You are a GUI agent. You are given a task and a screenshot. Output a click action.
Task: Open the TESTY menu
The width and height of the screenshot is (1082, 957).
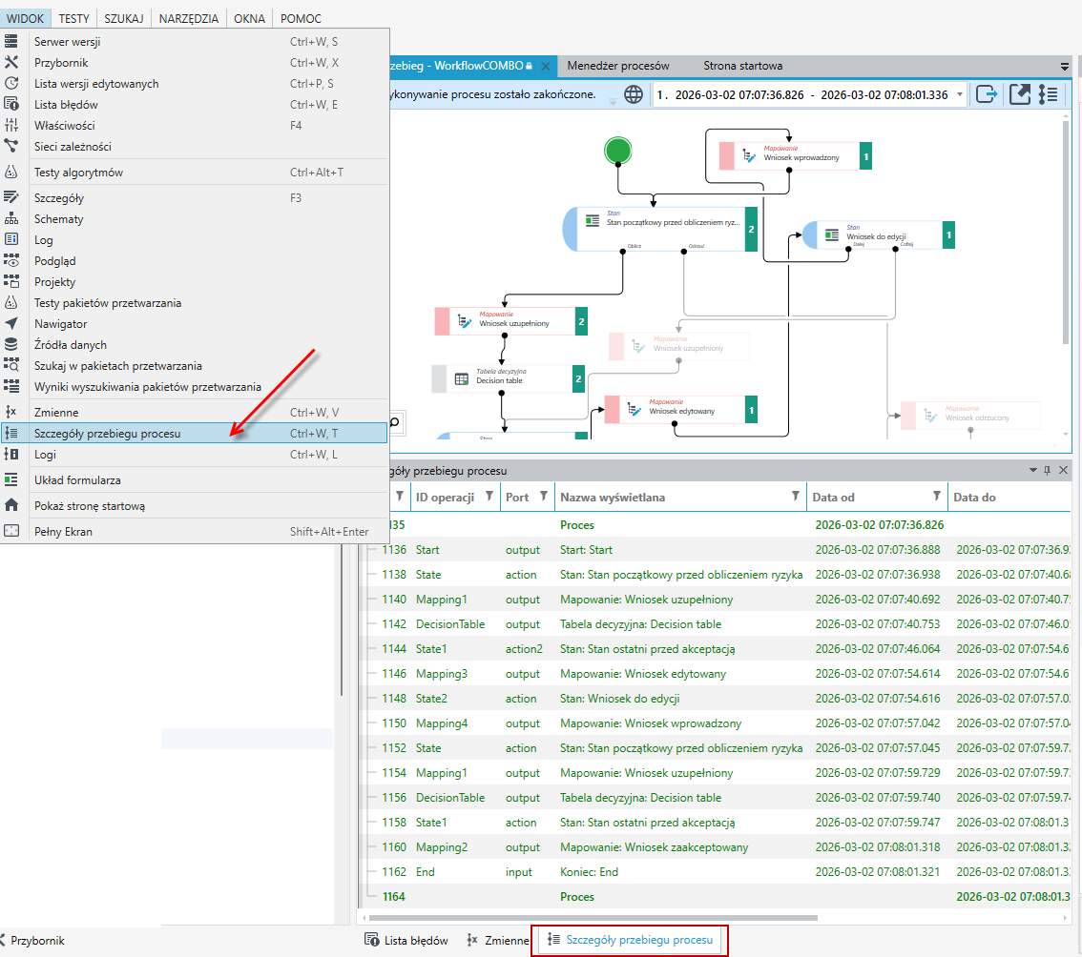73,19
